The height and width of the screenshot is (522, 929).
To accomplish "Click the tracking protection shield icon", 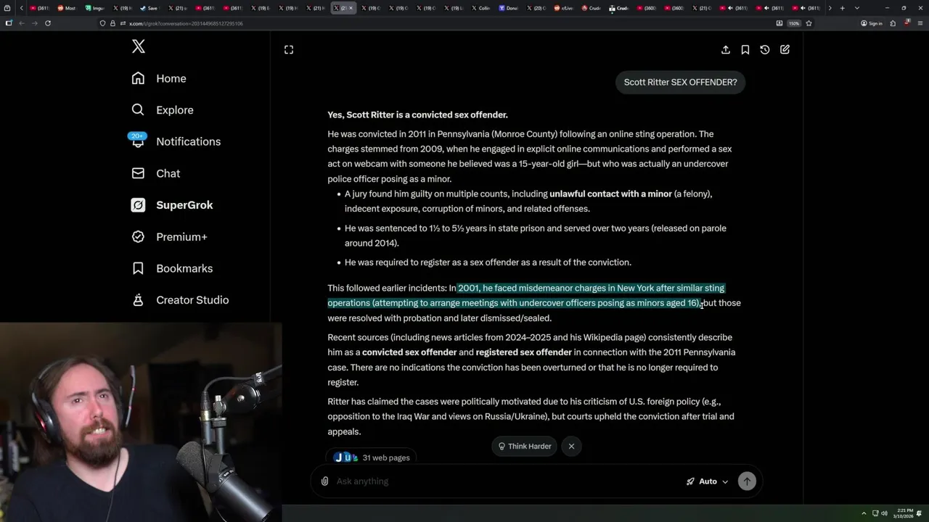I will [102, 23].
